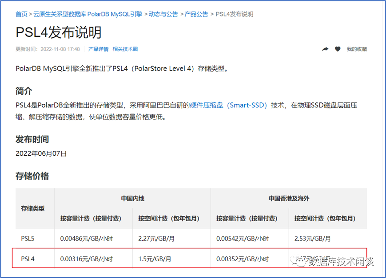This screenshot has height=278, width=386.
Task: Click the PSL4 row label
Action: (x=28, y=259)
